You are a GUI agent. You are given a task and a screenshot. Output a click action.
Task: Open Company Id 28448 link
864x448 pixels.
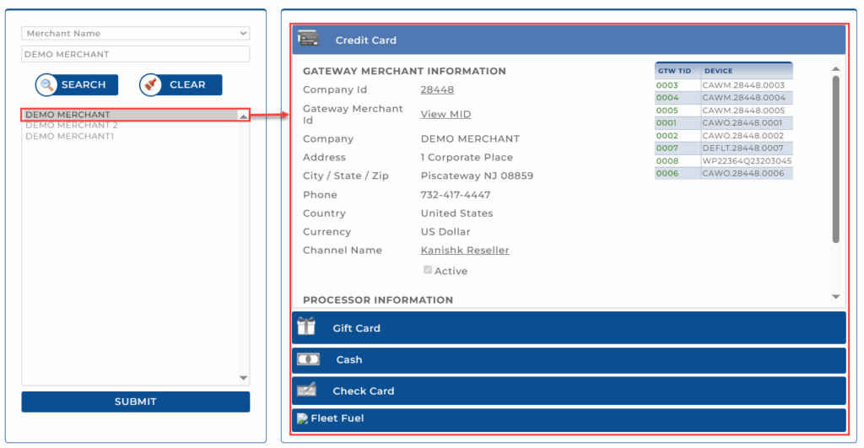pyautogui.click(x=437, y=90)
